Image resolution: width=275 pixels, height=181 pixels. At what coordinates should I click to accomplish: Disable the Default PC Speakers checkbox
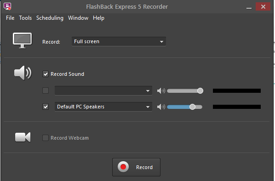pos(46,107)
